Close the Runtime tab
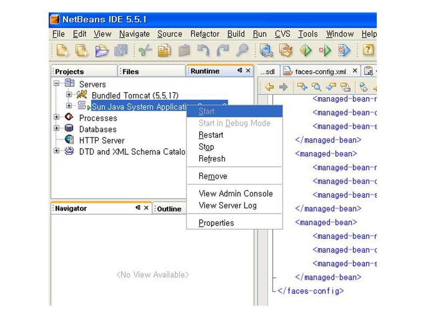Image resolution: width=425 pixels, height=318 pixels. (248, 70)
